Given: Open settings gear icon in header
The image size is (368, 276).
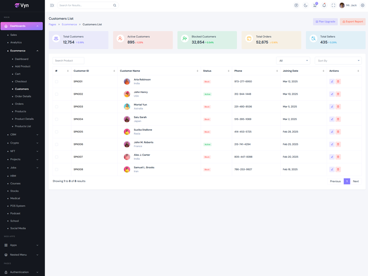Looking at the screenshot, I should 362,6.
